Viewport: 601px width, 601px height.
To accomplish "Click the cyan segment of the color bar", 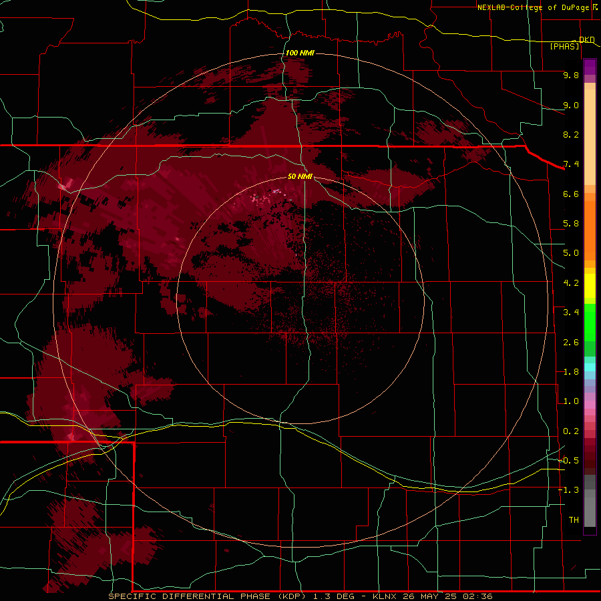I will [x=590, y=367].
